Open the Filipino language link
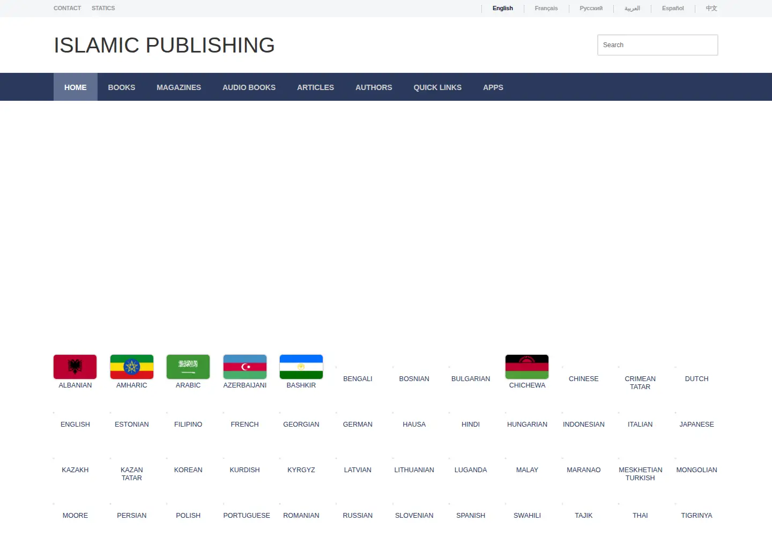The width and height of the screenshot is (772, 536). [x=188, y=425]
